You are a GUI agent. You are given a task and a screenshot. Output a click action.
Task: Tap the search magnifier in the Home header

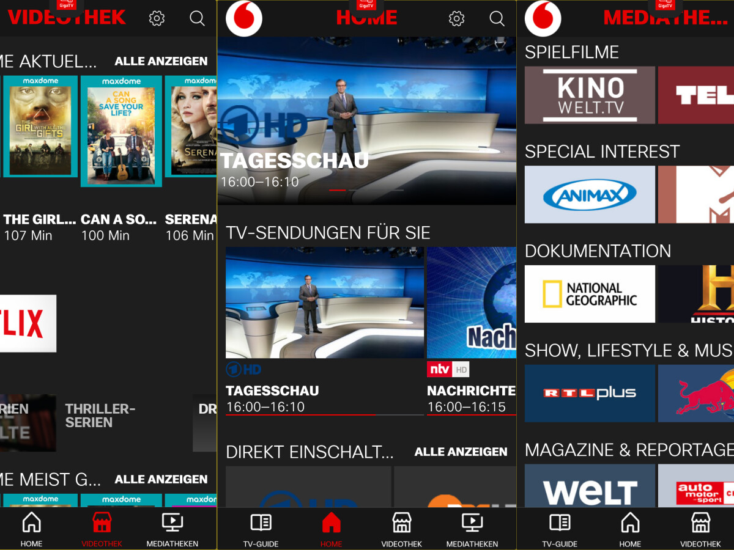coord(497,19)
